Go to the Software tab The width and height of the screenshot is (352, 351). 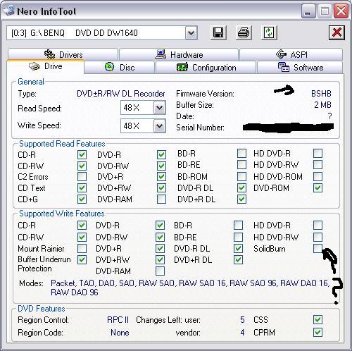(x=300, y=68)
